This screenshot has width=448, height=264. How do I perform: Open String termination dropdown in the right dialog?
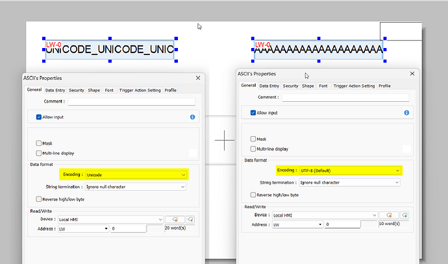(x=349, y=182)
